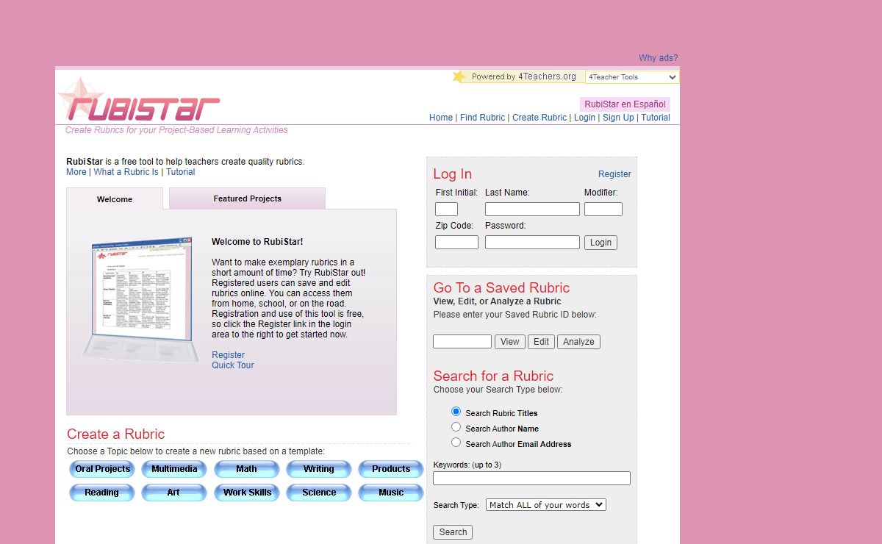Select Search Rubric Titles radio button

click(456, 412)
